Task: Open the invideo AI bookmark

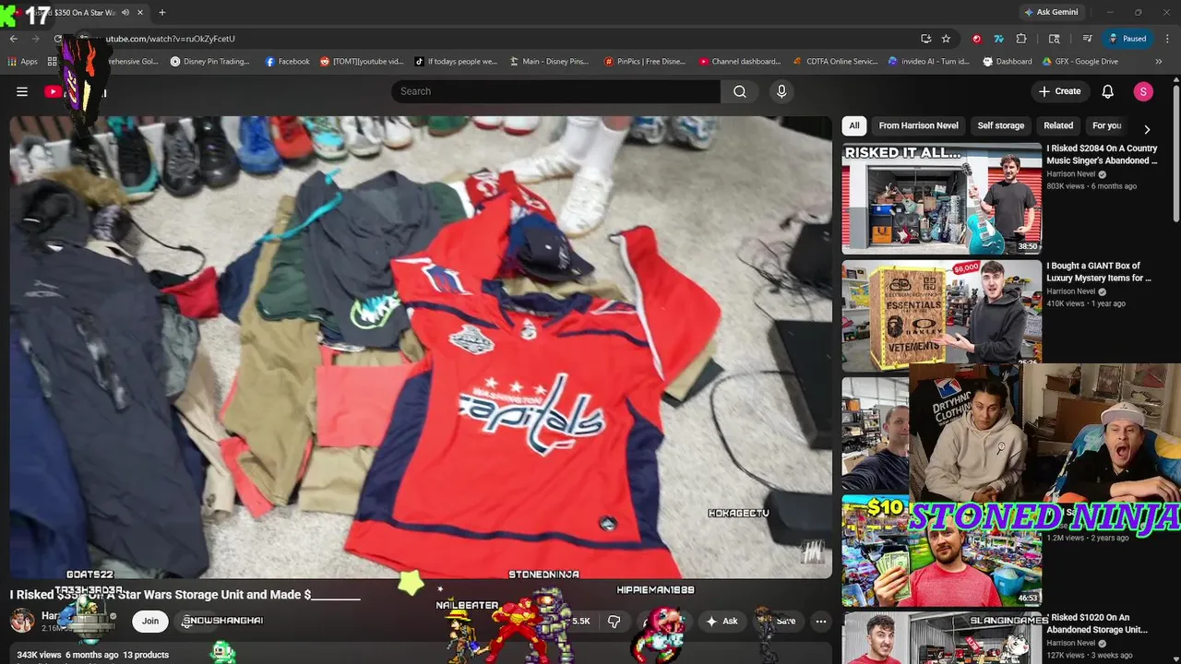Action: point(929,62)
